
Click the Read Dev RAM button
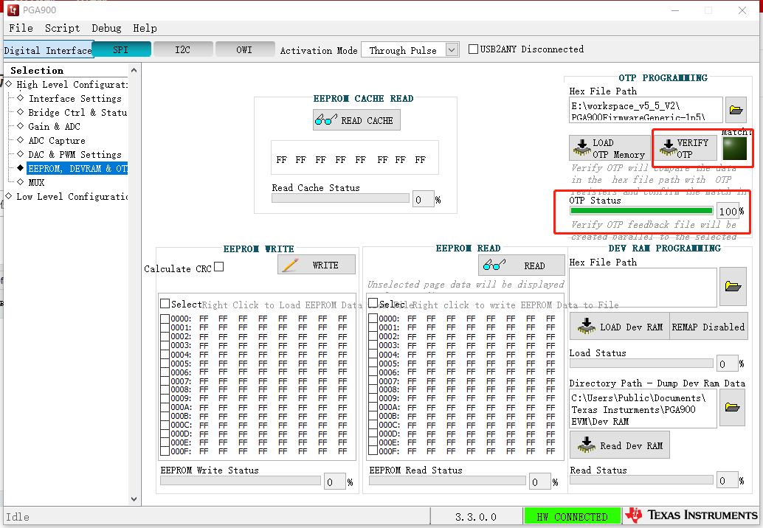pos(620,445)
